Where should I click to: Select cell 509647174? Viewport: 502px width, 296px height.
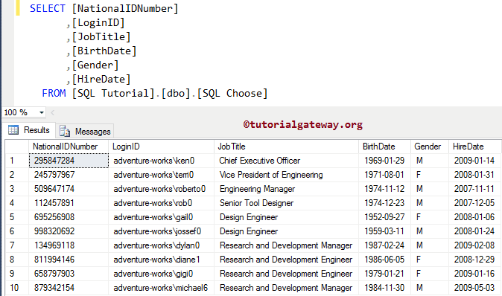pyautogui.click(x=69, y=189)
